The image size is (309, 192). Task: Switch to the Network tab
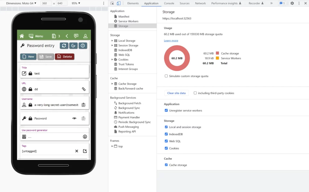(x=200, y=3)
